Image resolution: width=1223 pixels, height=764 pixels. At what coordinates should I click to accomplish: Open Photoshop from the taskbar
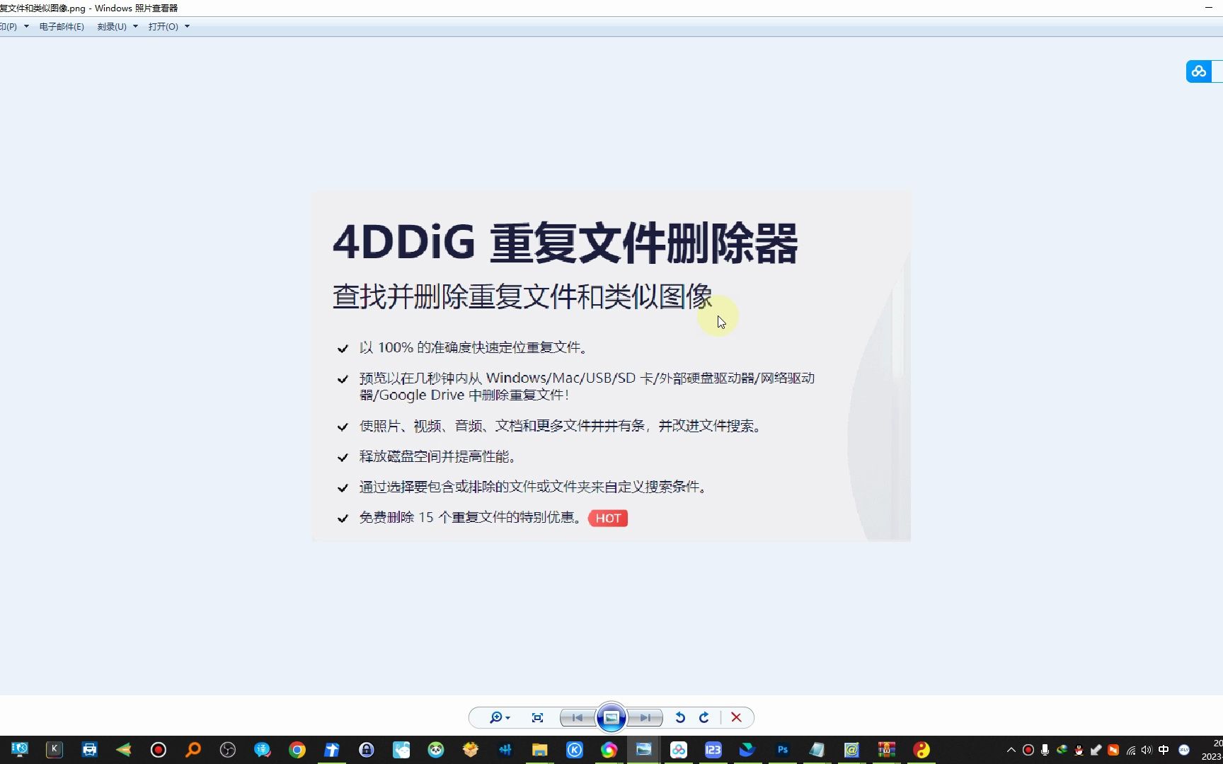pyautogui.click(x=782, y=750)
